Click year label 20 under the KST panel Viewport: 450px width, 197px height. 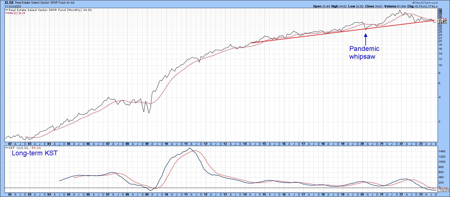click(x=362, y=194)
